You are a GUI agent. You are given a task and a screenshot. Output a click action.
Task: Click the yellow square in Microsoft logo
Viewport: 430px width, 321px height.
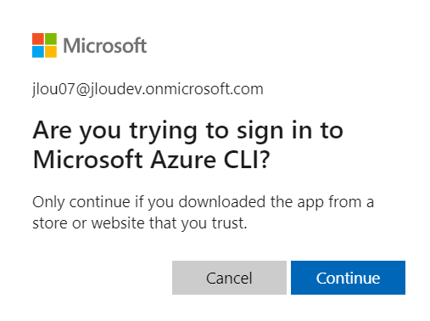51,52
